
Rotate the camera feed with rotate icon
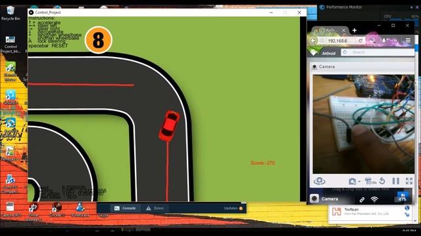(382, 181)
